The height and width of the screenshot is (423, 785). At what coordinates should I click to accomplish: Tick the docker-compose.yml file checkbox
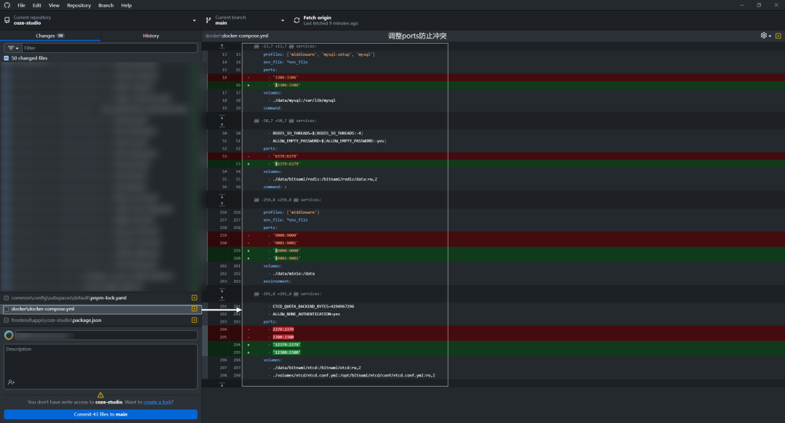[x=6, y=309]
